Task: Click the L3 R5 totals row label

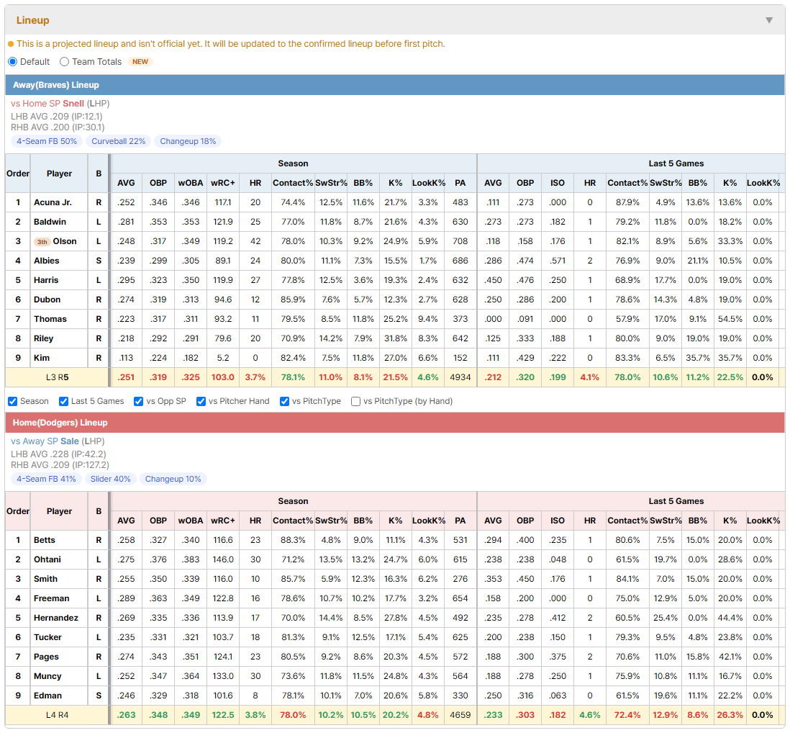Action: pos(57,377)
